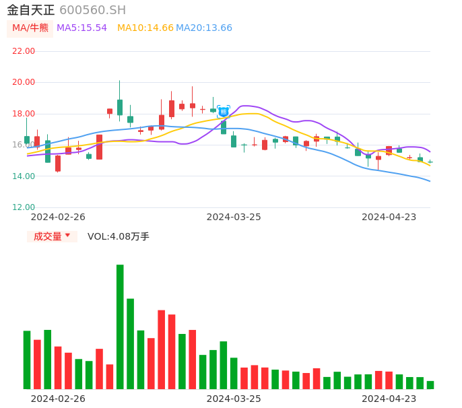Click the candlestick with the highest wick near 20.00
The width and height of the screenshot is (462, 408).
120,107
